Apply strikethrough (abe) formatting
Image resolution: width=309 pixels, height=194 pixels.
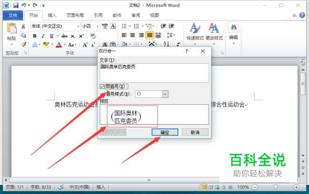pyautogui.click(x=65, y=36)
